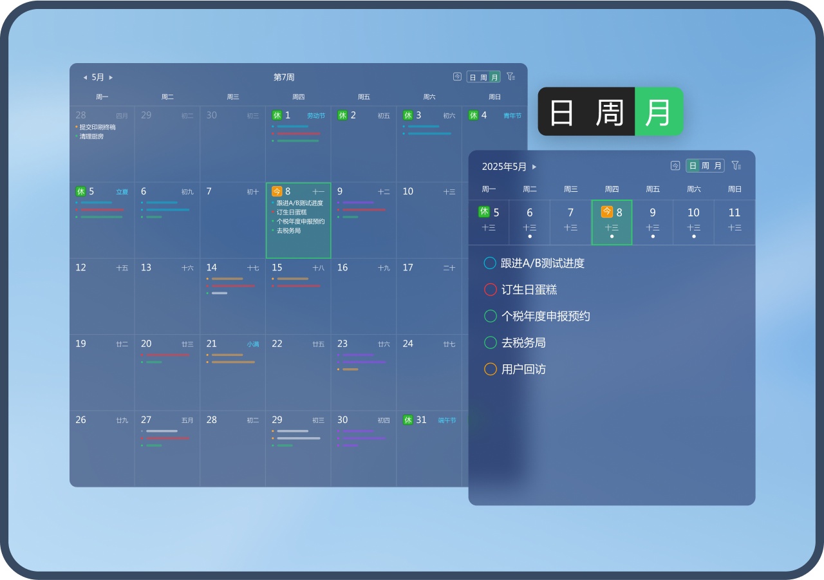Screen dimensions: 824x580
Task: Click the filter icon in the day view panel
Action: [x=736, y=165]
